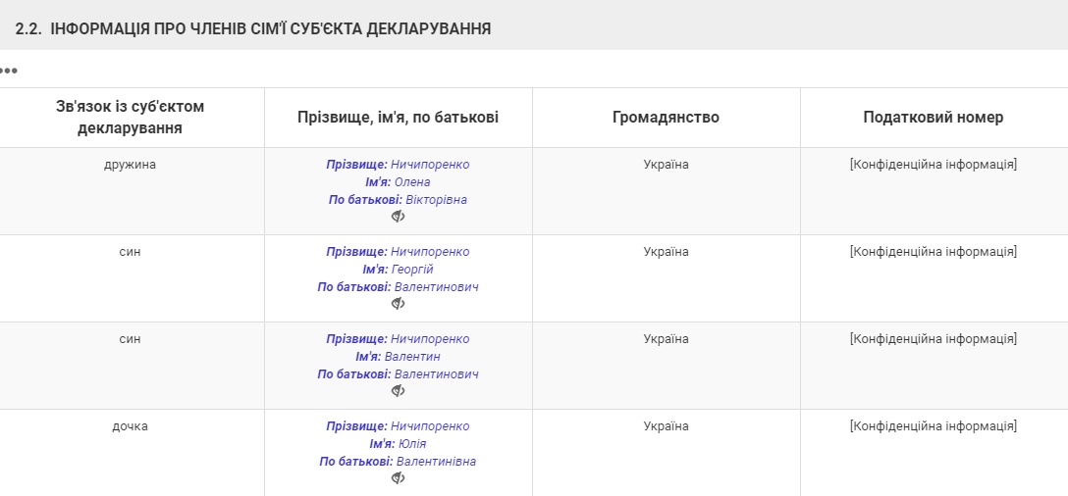1068x496 pixels.
Task: Click "Україна" citizenship in Георгій's row
Action: [x=666, y=252]
